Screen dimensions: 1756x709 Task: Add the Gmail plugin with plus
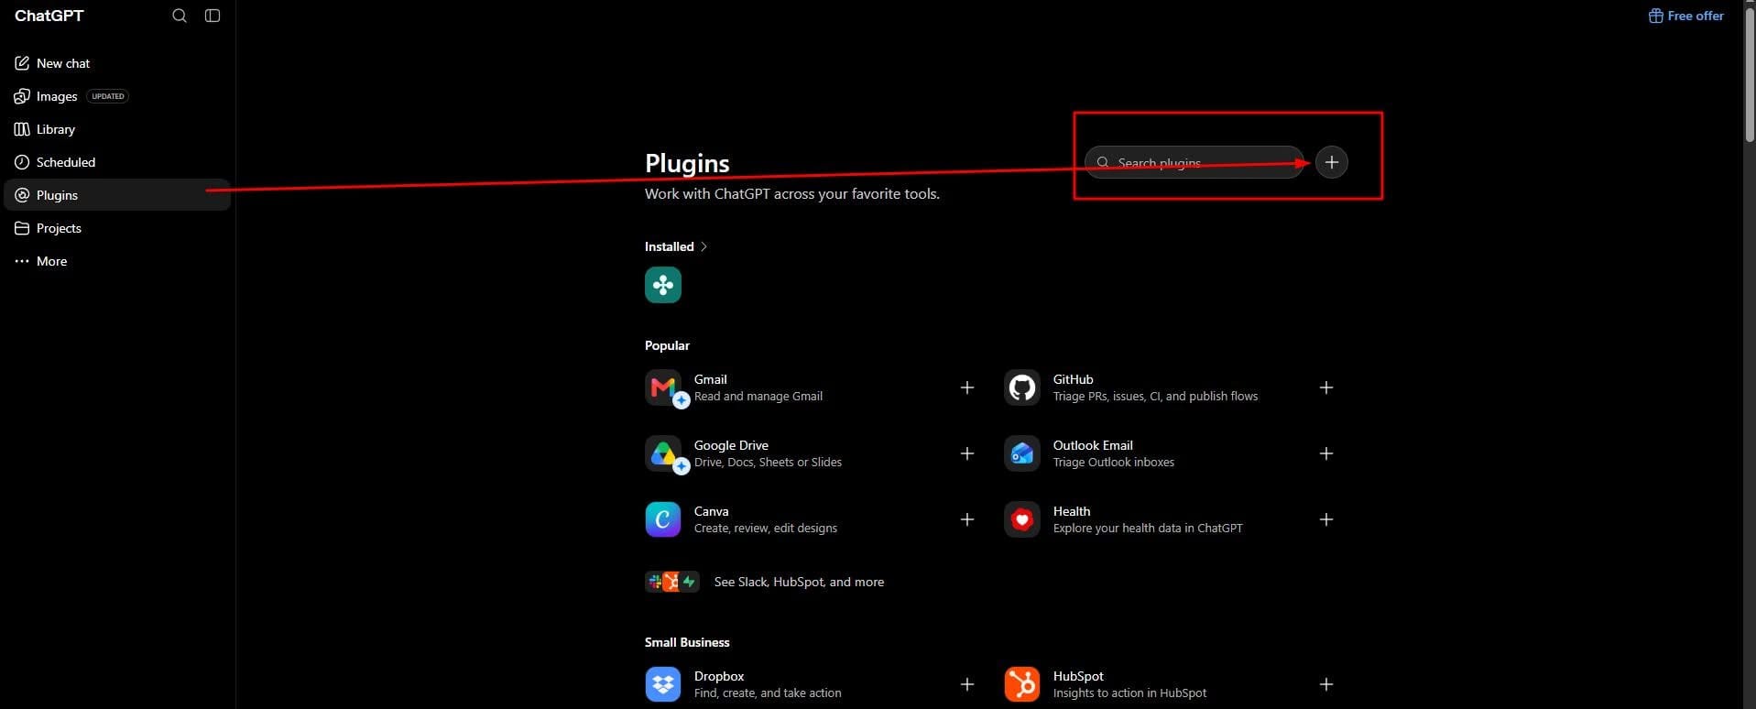[967, 387]
